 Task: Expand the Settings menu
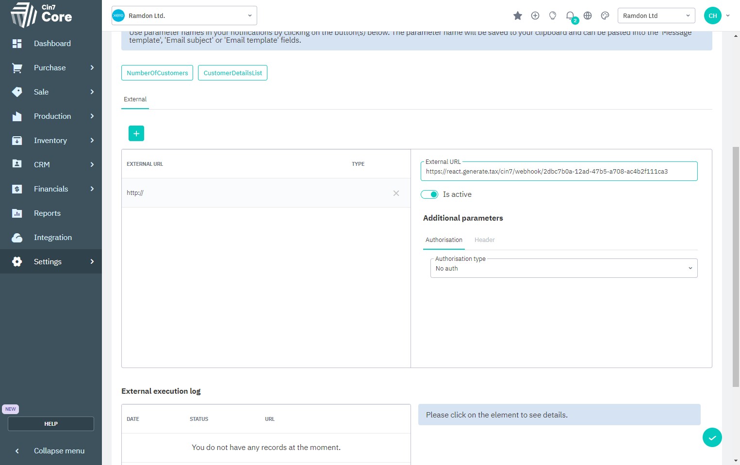pos(51,262)
